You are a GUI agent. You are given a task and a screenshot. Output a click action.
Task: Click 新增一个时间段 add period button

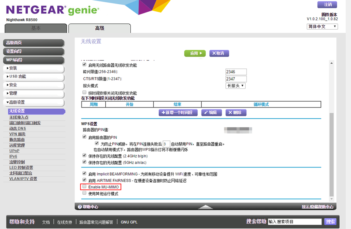click(x=178, y=113)
